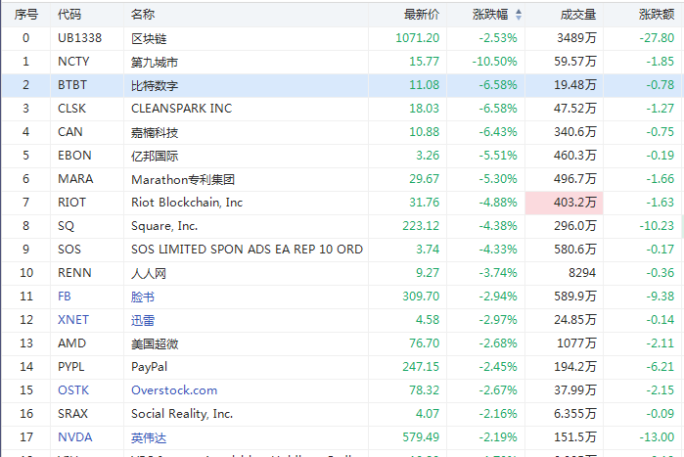Open the 脸书 stock name link

tap(142, 296)
